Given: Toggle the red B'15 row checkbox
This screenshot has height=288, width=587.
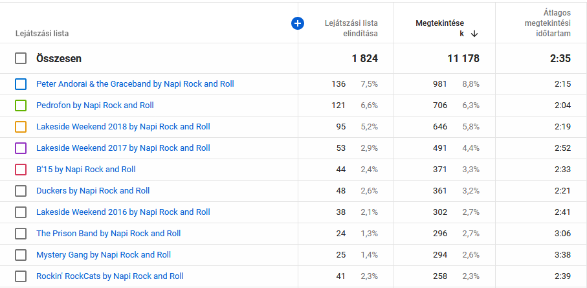Looking at the screenshot, I should pyautogui.click(x=21, y=170).
